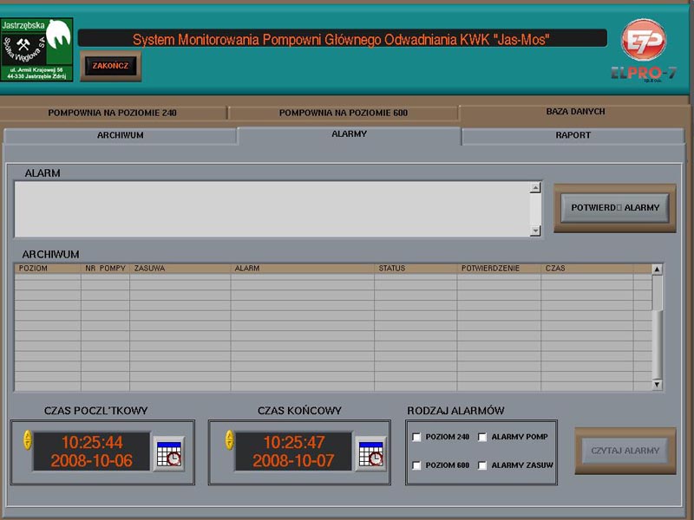694x520 pixels.
Task: Click end time yellow increment/decrement stepper
Action: (229, 440)
